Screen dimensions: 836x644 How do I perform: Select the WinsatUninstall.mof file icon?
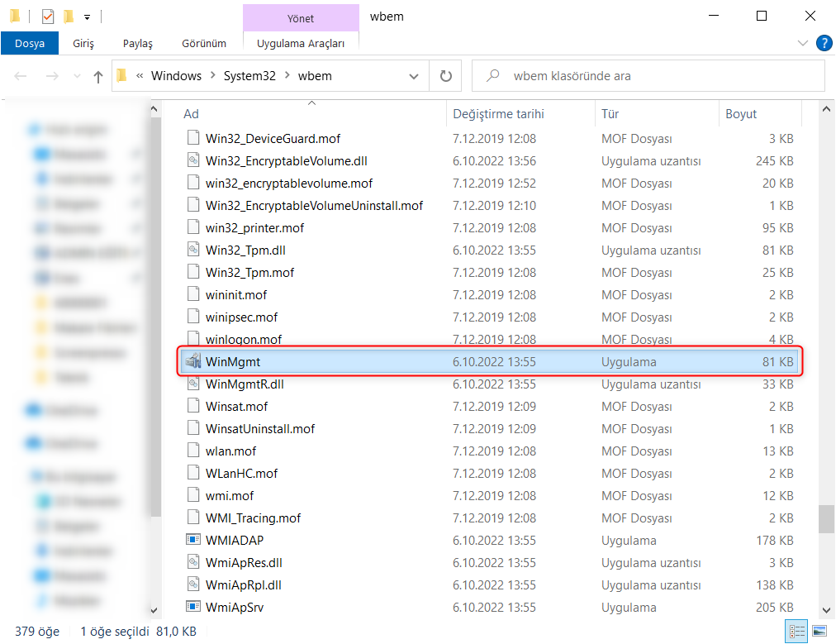tap(193, 428)
